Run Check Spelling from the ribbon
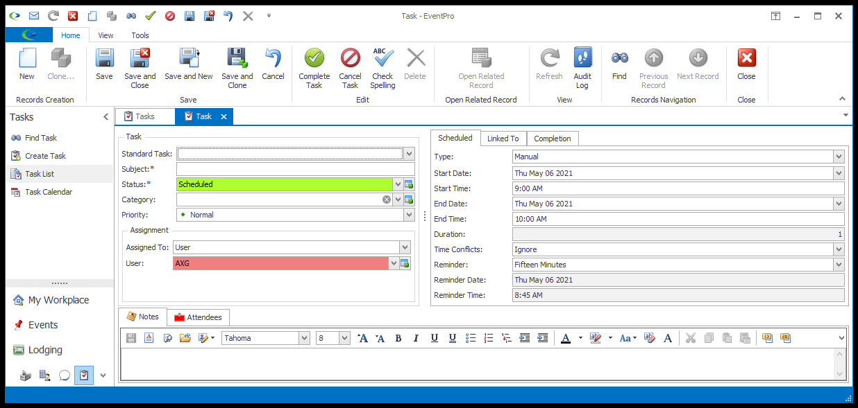The height and width of the screenshot is (408, 858). (382, 69)
